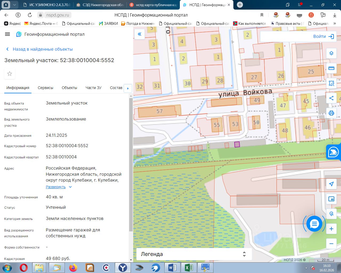The width and height of the screenshot is (341, 273).
Task: Expand the Легенда panel
Action: (194, 254)
